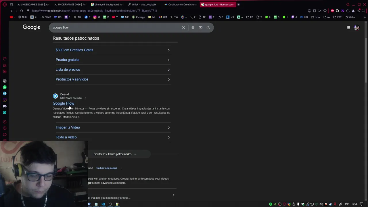The height and width of the screenshot is (207, 368).
Task: Open browser tab search magnifier
Action: pyautogui.click(x=348, y=4)
